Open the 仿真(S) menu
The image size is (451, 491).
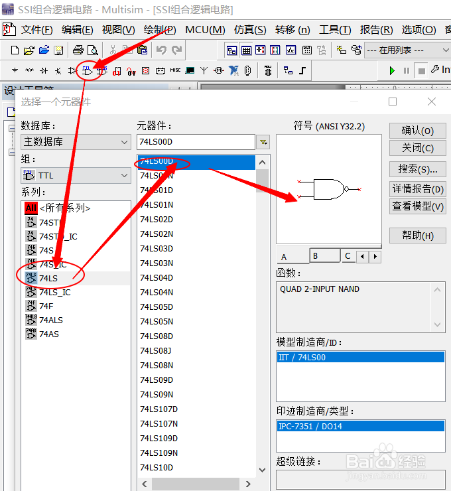tap(250, 30)
